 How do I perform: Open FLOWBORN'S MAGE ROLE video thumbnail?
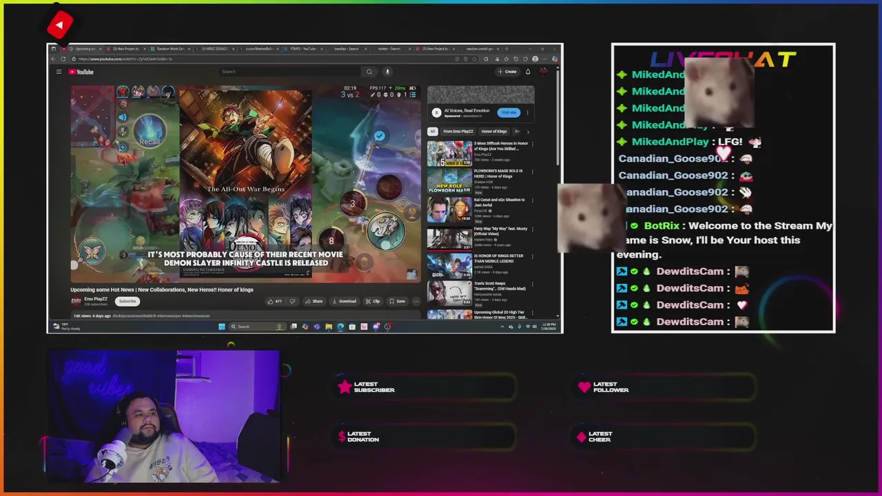click(x=449, y=182)
